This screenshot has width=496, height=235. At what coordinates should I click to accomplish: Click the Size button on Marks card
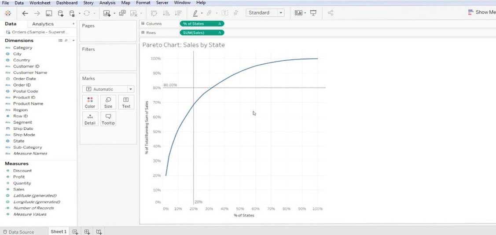tap(108, 103)
